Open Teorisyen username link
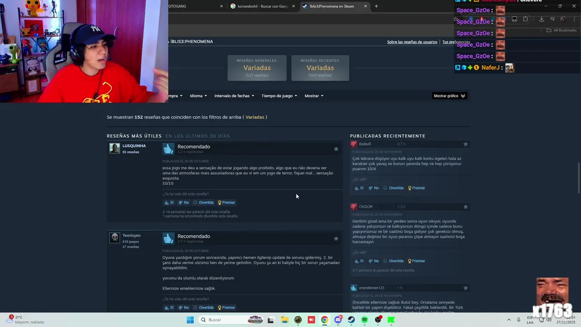This screenshot has width=581, height=327. 132,236
